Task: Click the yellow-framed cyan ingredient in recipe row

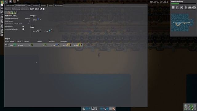Action: (x=79, y=45)
